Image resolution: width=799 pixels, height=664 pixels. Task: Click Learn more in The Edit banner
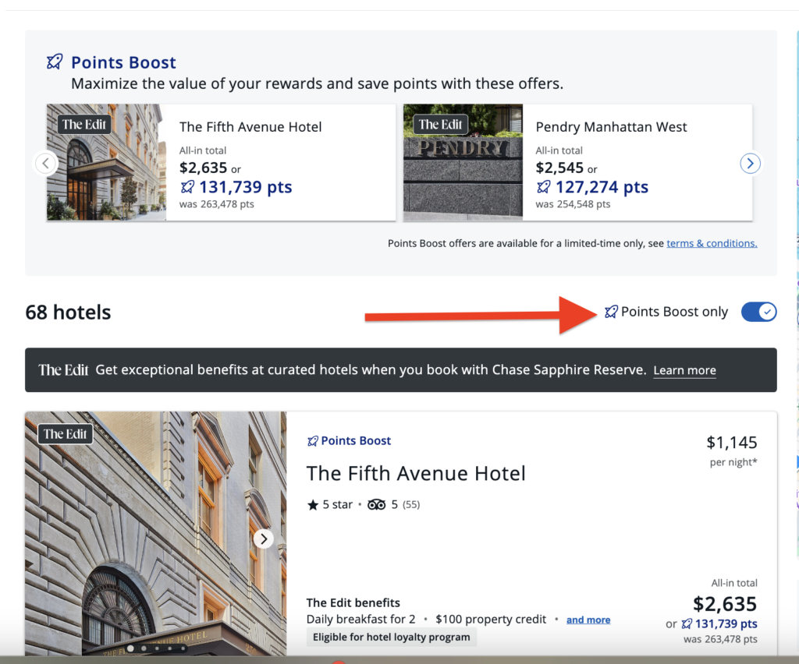684,370
